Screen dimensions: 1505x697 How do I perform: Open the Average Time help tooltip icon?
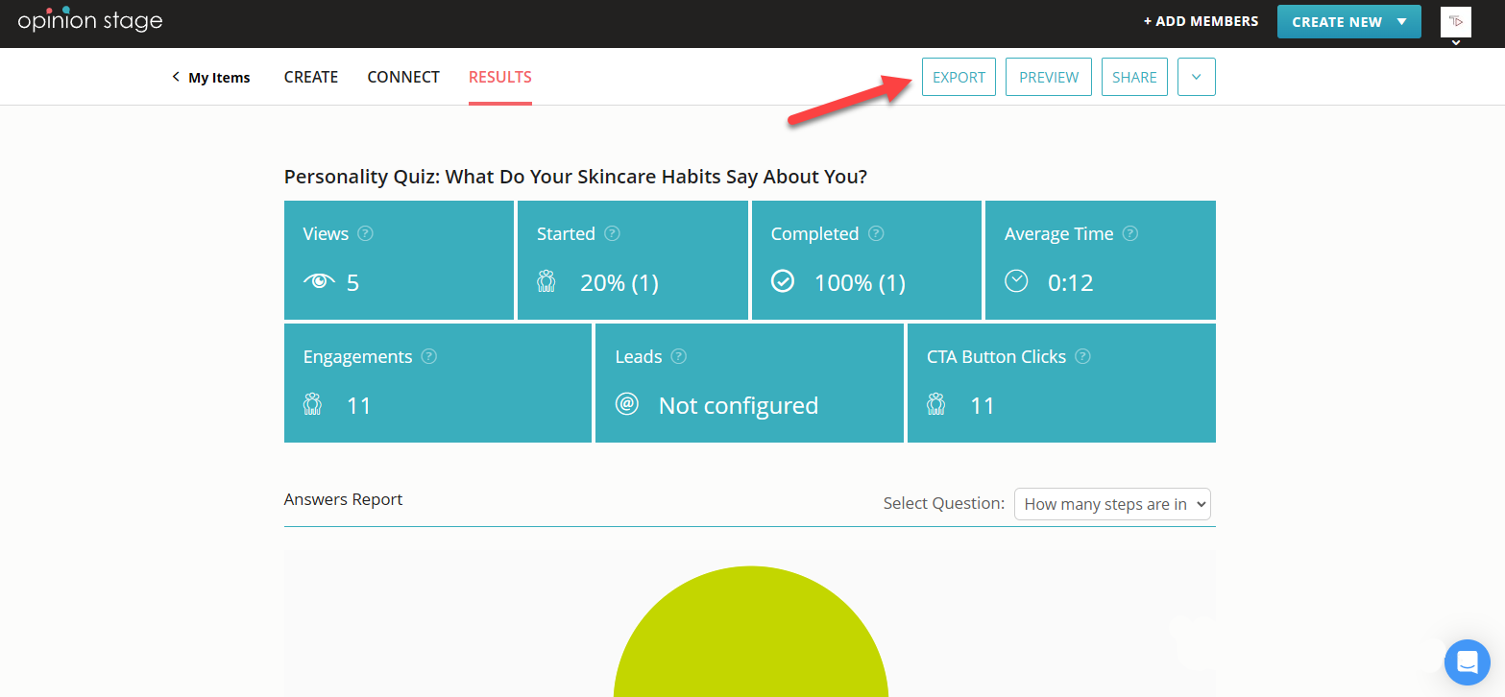coord(1130,233)
